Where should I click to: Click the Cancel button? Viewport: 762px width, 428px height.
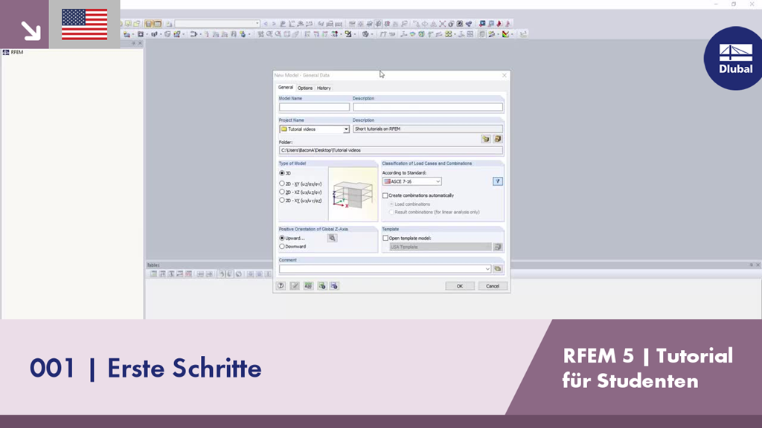point(493,286)
